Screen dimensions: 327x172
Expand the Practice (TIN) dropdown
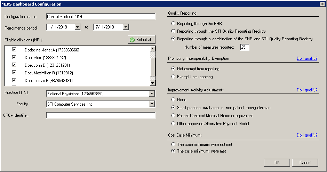pos(152,94)
